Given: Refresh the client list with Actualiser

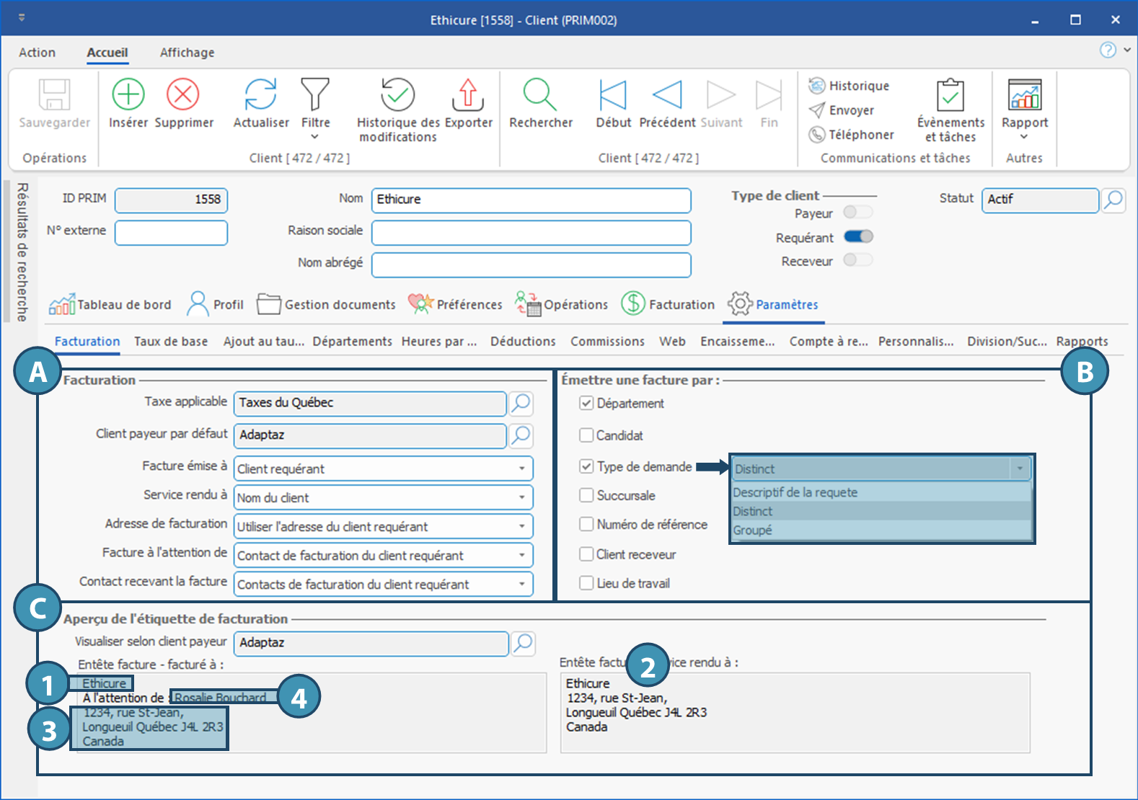Looking at the screenshot, I should [260, 94].
